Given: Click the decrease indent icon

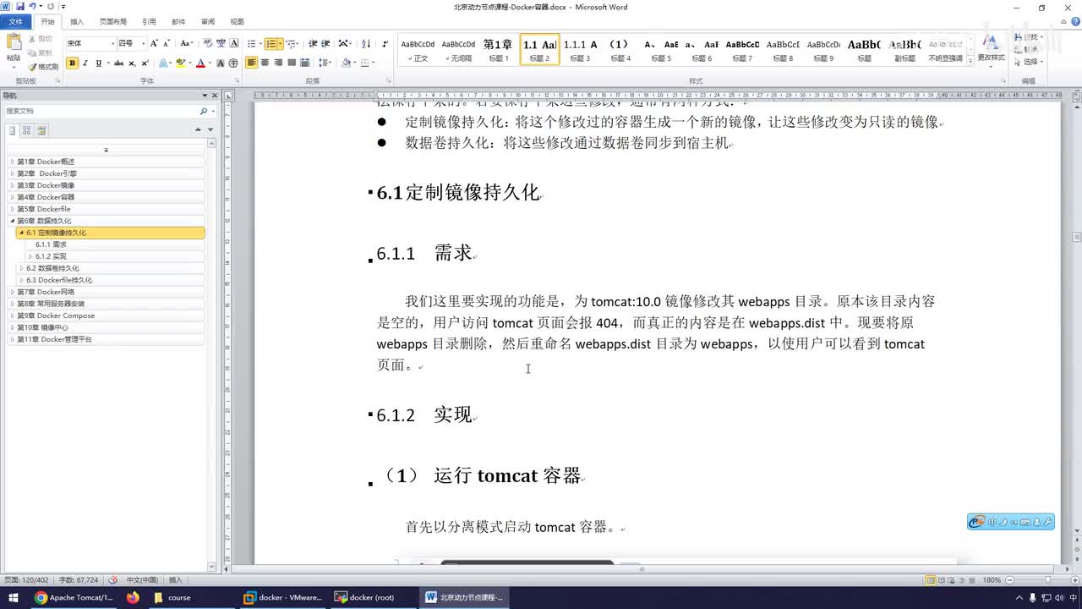Looking at the screenshot, I should (313, 43).
